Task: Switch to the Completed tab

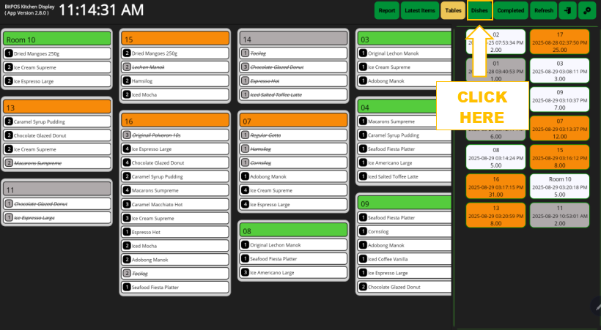Action: tap(510, 11)
